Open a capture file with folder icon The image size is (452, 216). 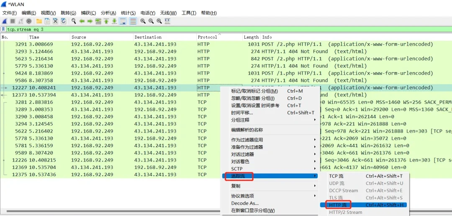point(39,21)
